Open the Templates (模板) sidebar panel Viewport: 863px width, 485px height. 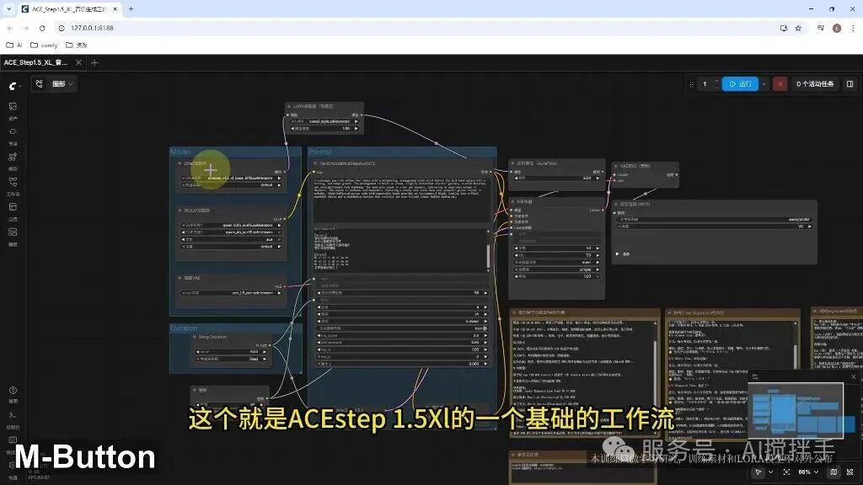click(13, 236)
